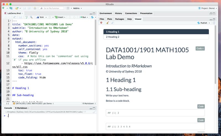Viewport: 221px width, 136px height.
Task: Run the ABC spell check
Action: [26, 17]
